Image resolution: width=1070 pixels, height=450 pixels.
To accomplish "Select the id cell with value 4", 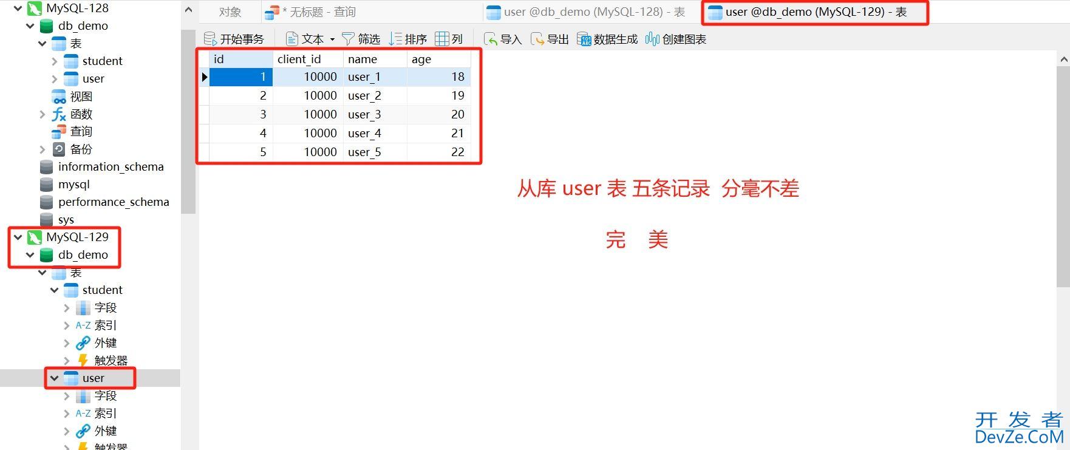I will [x=240, y=134].
